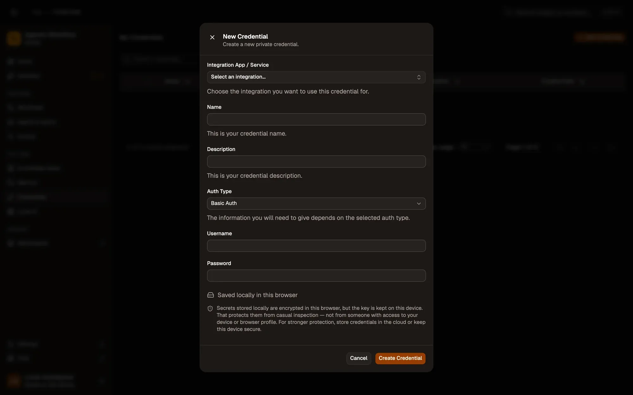633x395 pixels.
Task: Click the "Saved locally in this browser" text
Action: [x=257, y=295]
